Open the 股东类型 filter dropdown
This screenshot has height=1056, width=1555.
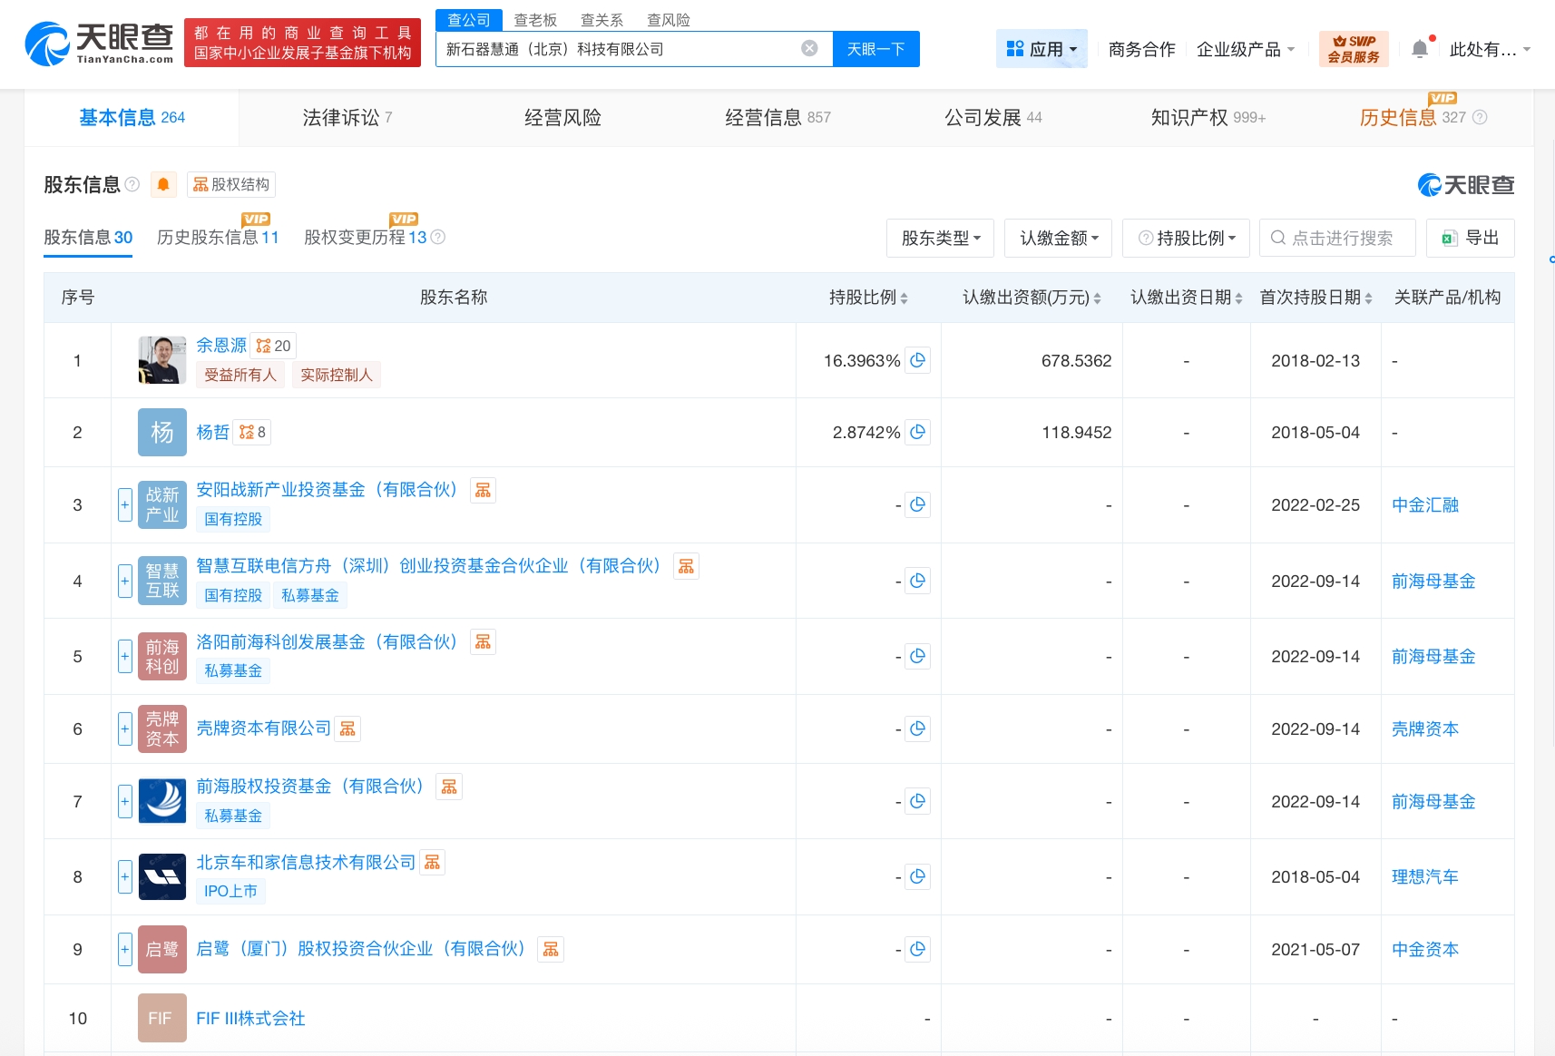[940, 238]
